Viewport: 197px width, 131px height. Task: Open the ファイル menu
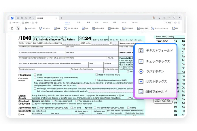[14, 23]
